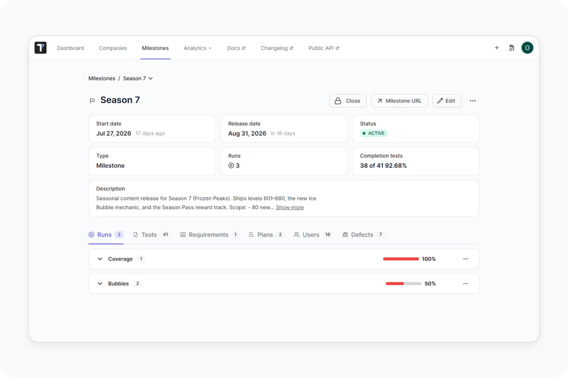568x378 pixels.
Task: Open the Docs external link
Action: [x=236, y=48]
